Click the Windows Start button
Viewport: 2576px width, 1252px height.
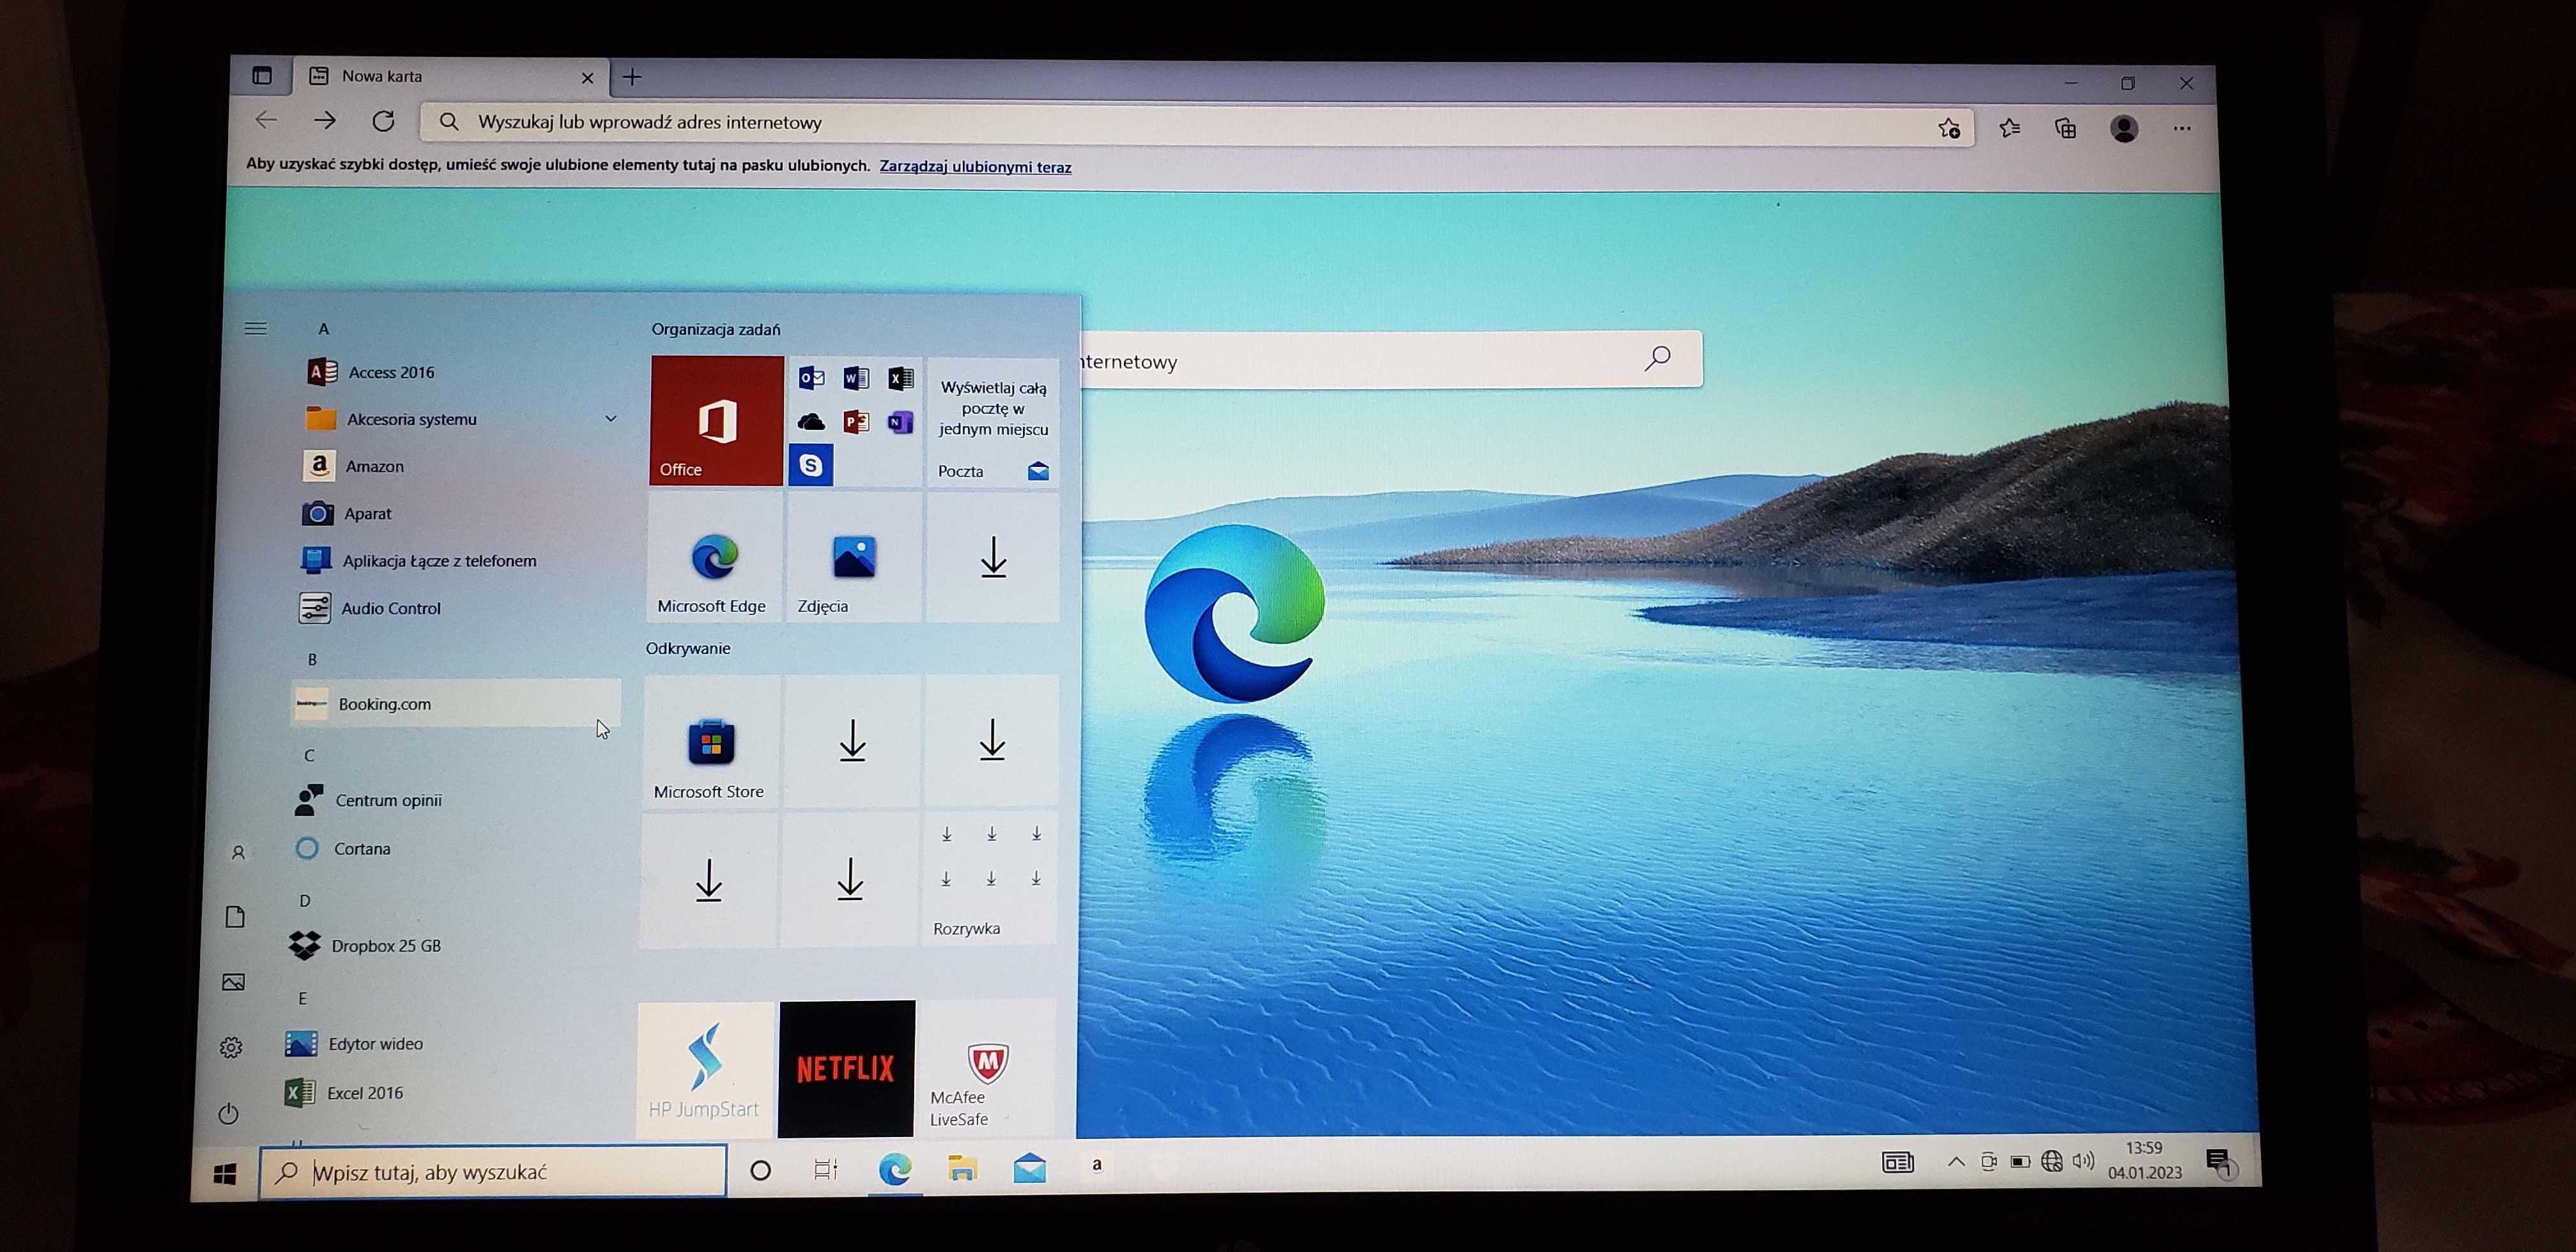point(225,1173)
